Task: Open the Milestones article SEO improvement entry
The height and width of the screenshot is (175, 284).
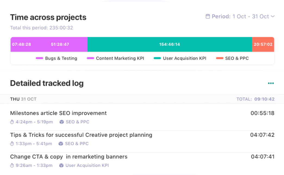Action: 58,113
